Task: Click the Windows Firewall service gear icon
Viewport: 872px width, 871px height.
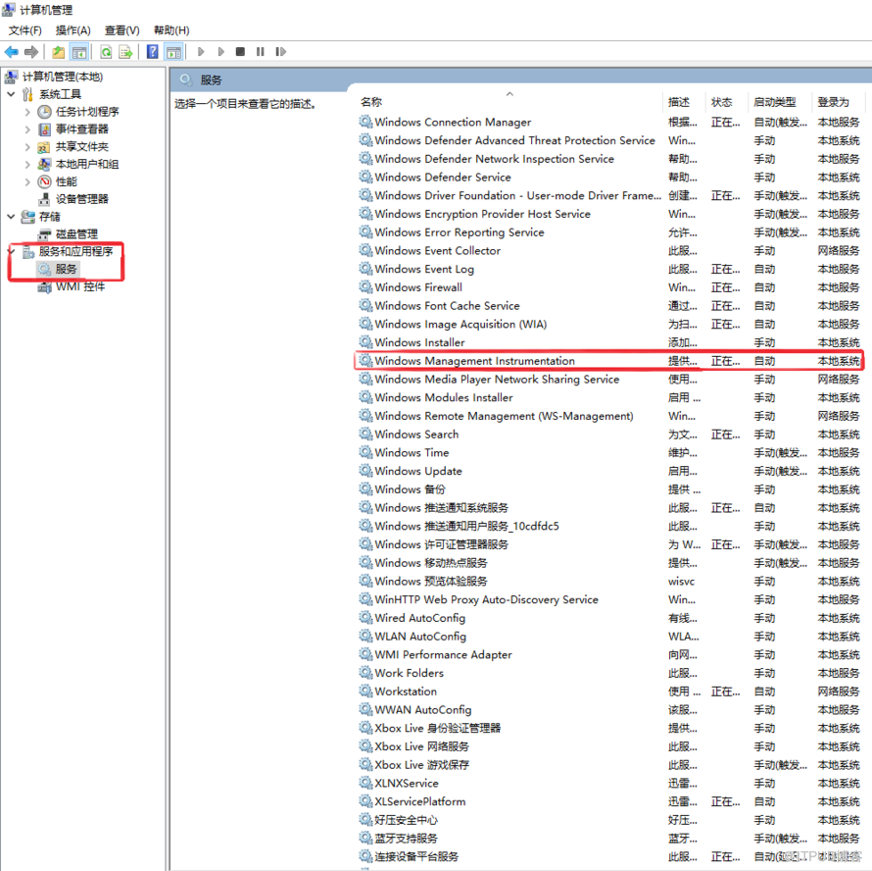Action: (x=365, y=286)
